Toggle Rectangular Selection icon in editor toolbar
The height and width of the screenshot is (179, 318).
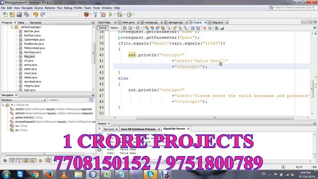click(x=168, y=28)
